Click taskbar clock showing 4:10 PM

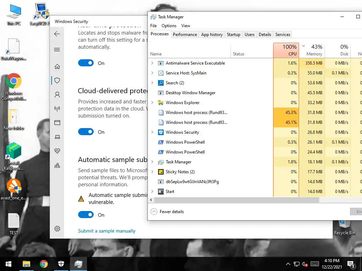pyautogui.click(x=332, y=264)
